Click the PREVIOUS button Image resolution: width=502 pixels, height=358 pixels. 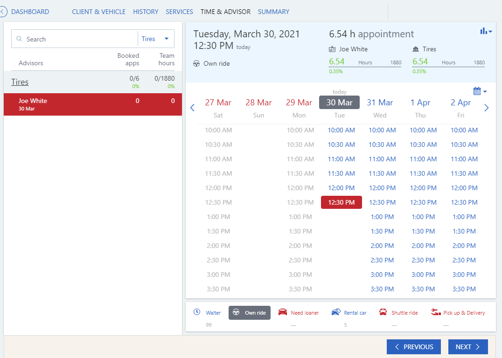tap(414, 347)
